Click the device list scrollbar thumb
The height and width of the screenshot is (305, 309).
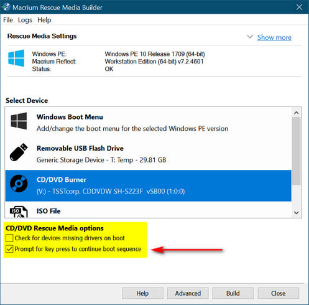pyautogui.click(x=297, y=151)
